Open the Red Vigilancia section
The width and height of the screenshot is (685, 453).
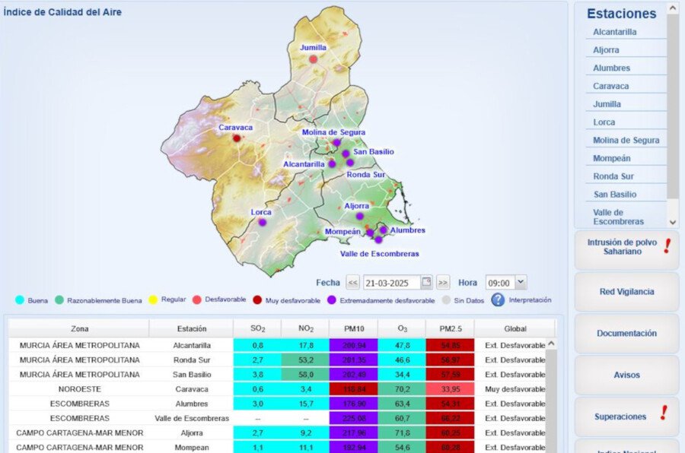click(x=625, y=292)
